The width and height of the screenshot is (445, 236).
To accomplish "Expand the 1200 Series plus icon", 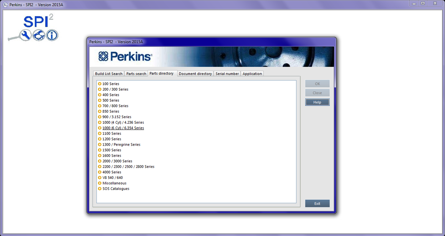I will click(100, 139).
